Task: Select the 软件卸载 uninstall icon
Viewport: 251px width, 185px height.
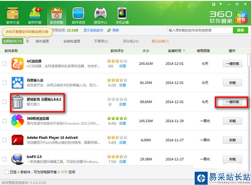Action: 57,16
